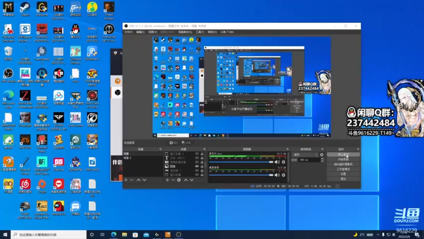Click the transition duration stepper arrows
This screenshot has height=239, width=424.
coord(322,160)
